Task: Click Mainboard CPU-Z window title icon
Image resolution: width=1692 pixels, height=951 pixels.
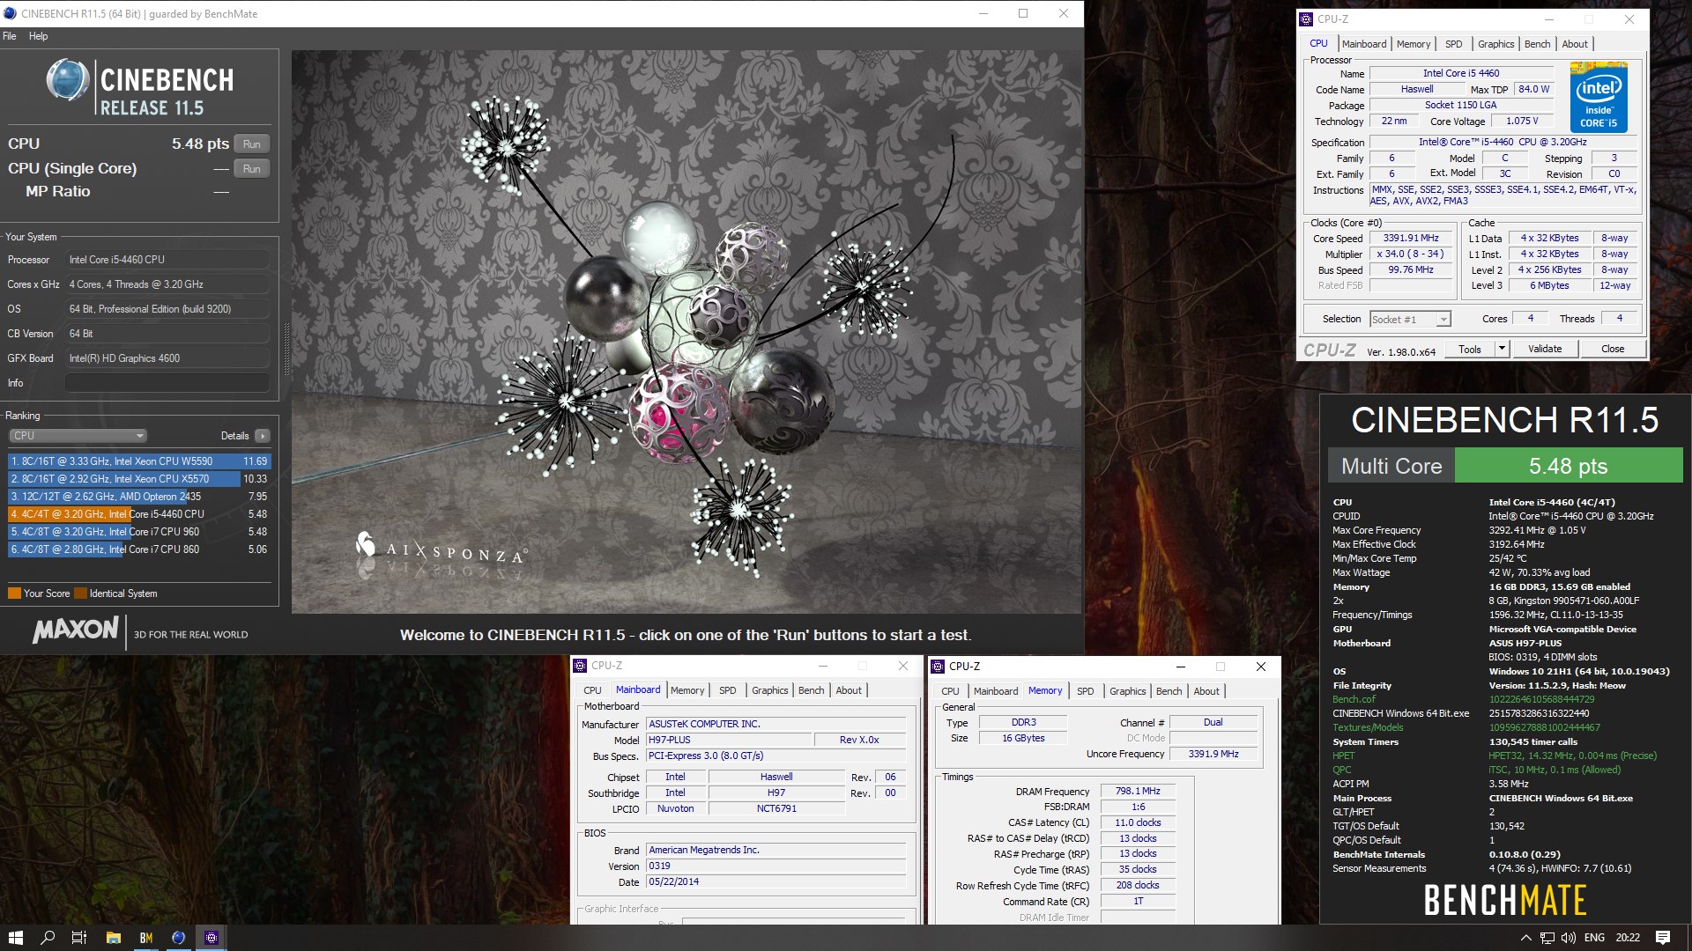Action: [581, 666]
